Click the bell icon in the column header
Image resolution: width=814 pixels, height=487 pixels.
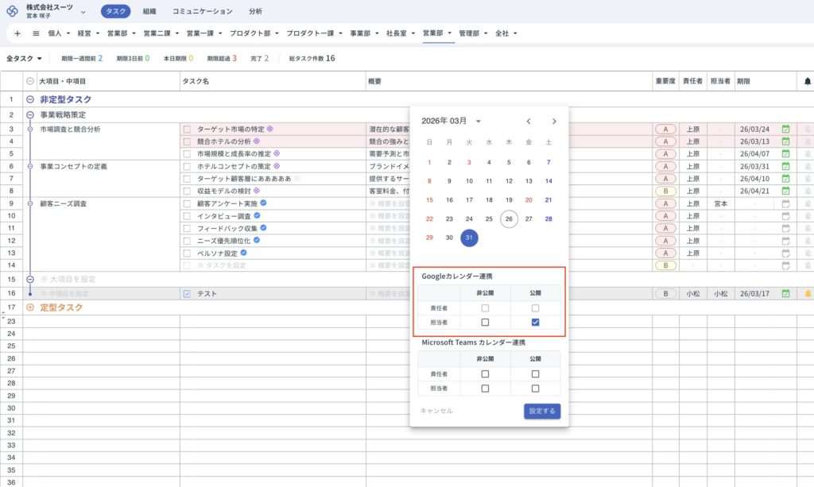pyautogui.click(x=808, y=81)
